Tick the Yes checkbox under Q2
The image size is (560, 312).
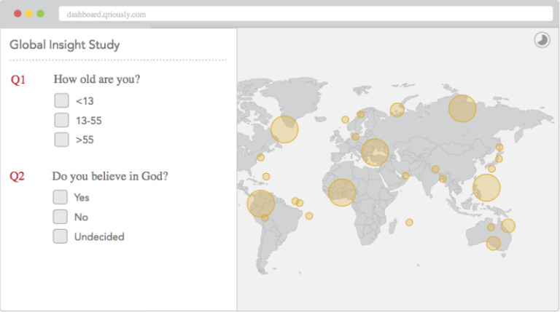pos(61,197)
